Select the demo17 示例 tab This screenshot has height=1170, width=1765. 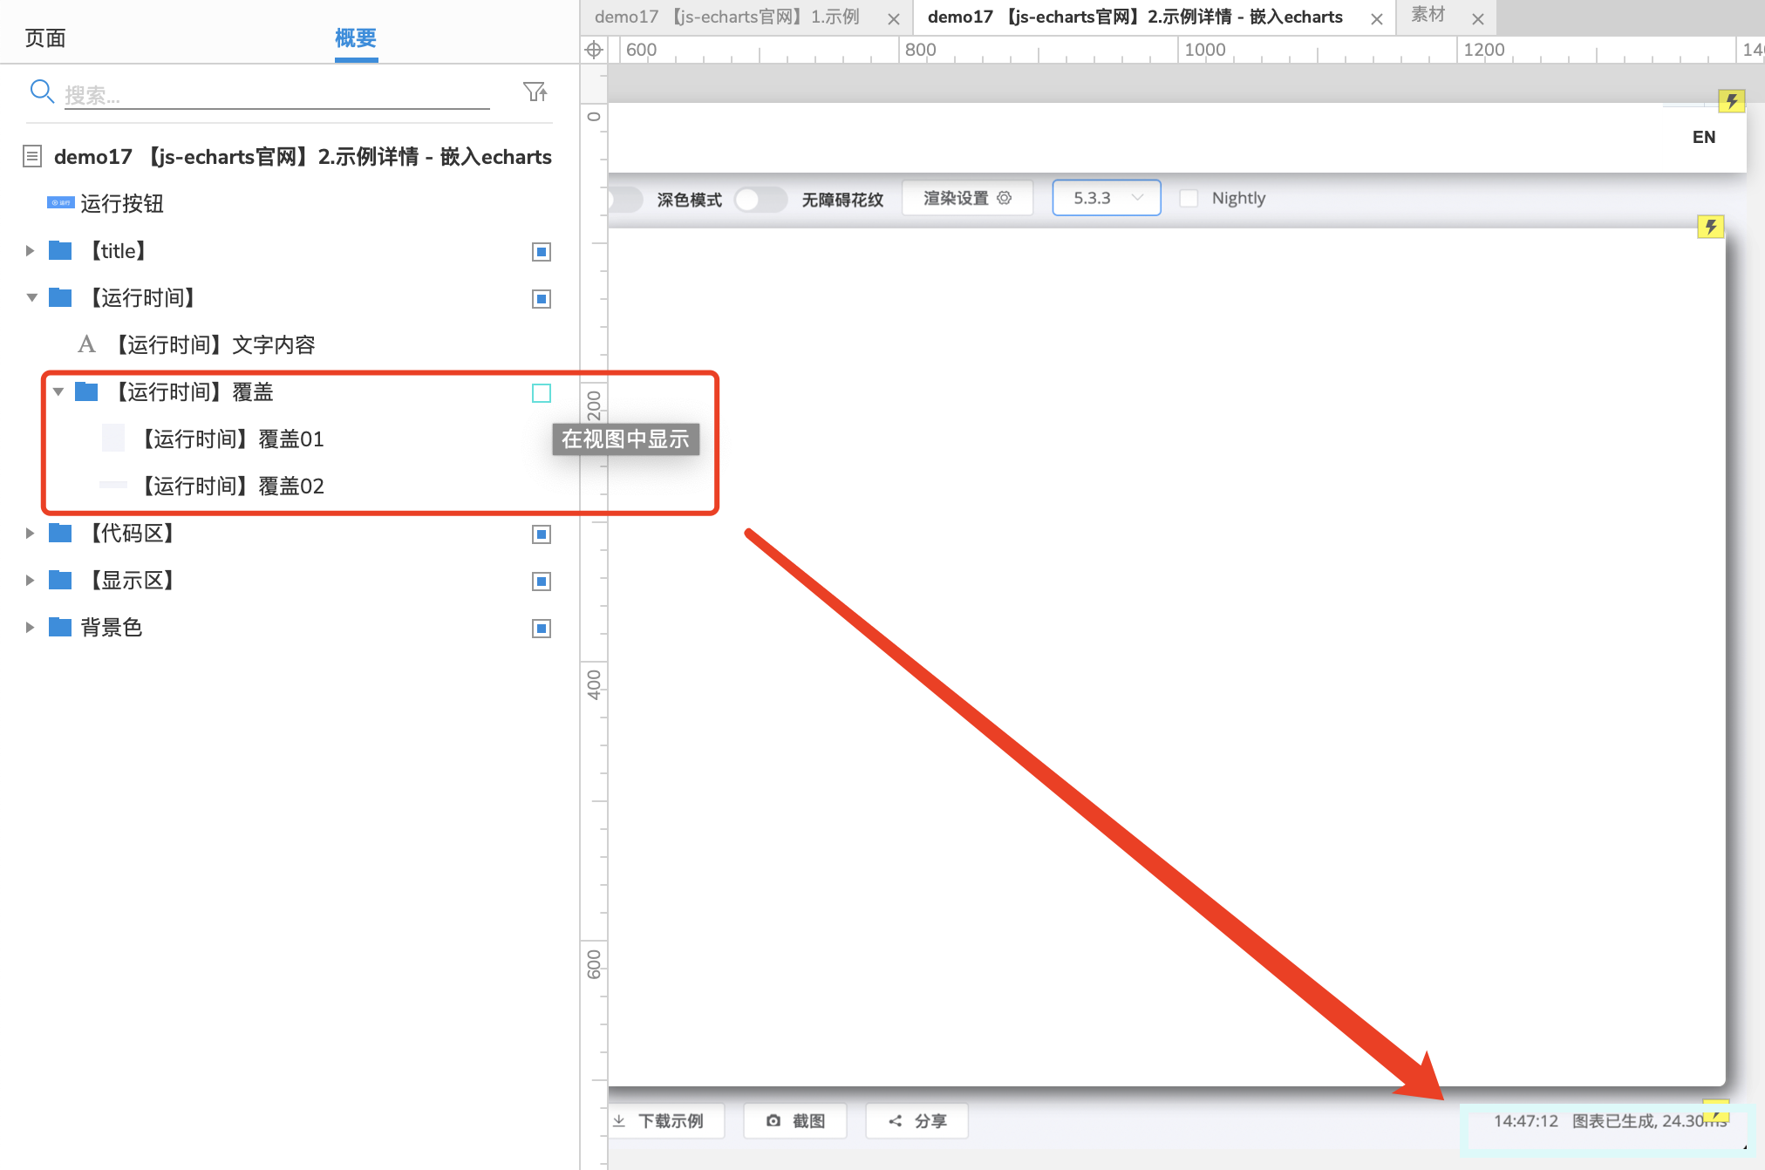(731, 17)
